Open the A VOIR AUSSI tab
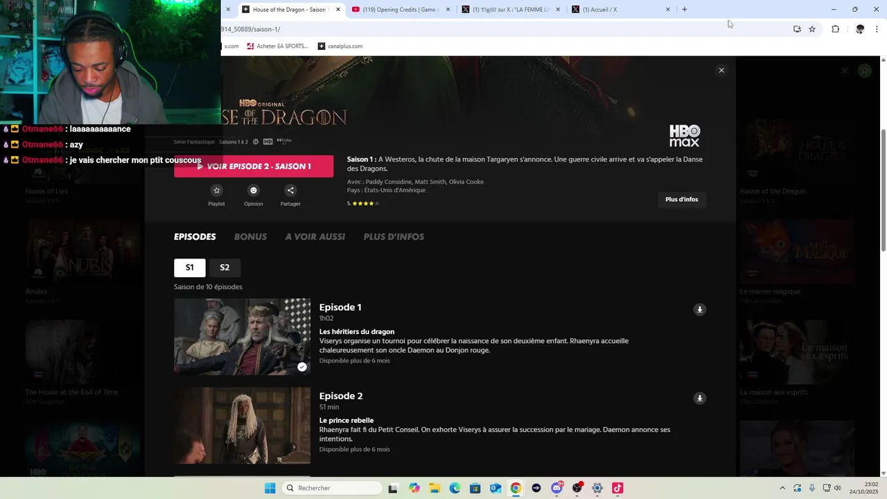This screenshot has width=887, height=499. [x=315, y=237]
